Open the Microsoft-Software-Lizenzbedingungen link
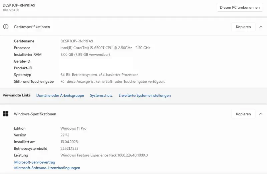This screenshot has width=267, height=174. point(47,168)
